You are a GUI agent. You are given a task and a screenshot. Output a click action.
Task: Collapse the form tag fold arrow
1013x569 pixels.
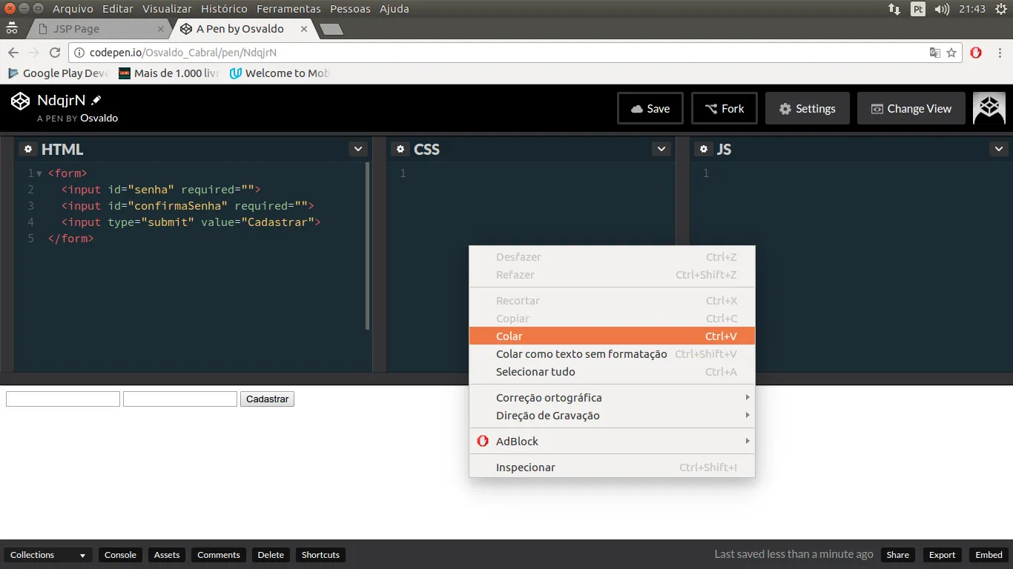pos(39,173)
